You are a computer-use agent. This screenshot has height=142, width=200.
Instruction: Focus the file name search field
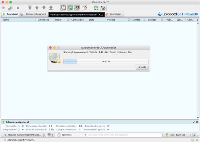coord(124,135)
